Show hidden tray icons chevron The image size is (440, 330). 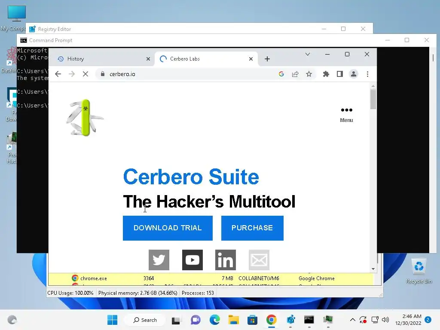pyautogui.click(x=353, y=320)
